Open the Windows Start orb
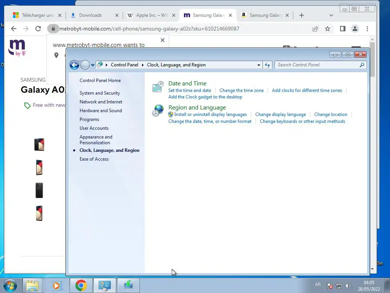 point(10,285)
